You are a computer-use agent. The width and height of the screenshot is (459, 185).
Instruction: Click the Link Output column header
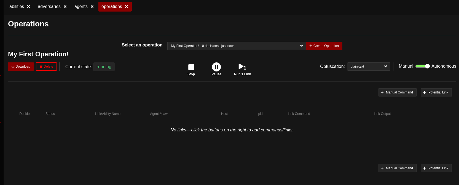click(x=382, y=114)
